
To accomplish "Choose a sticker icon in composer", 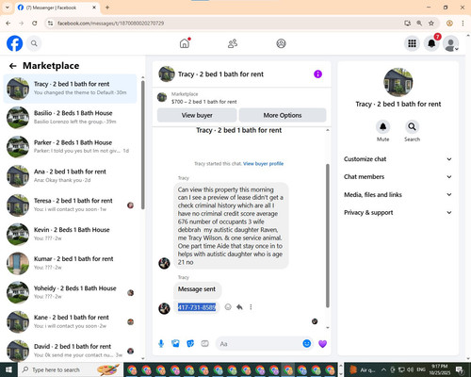I will click(x=190, y=344).
